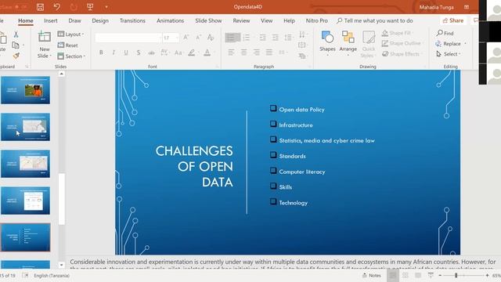Select the Challenges of Open Data thumbnail

coord(25,237)
